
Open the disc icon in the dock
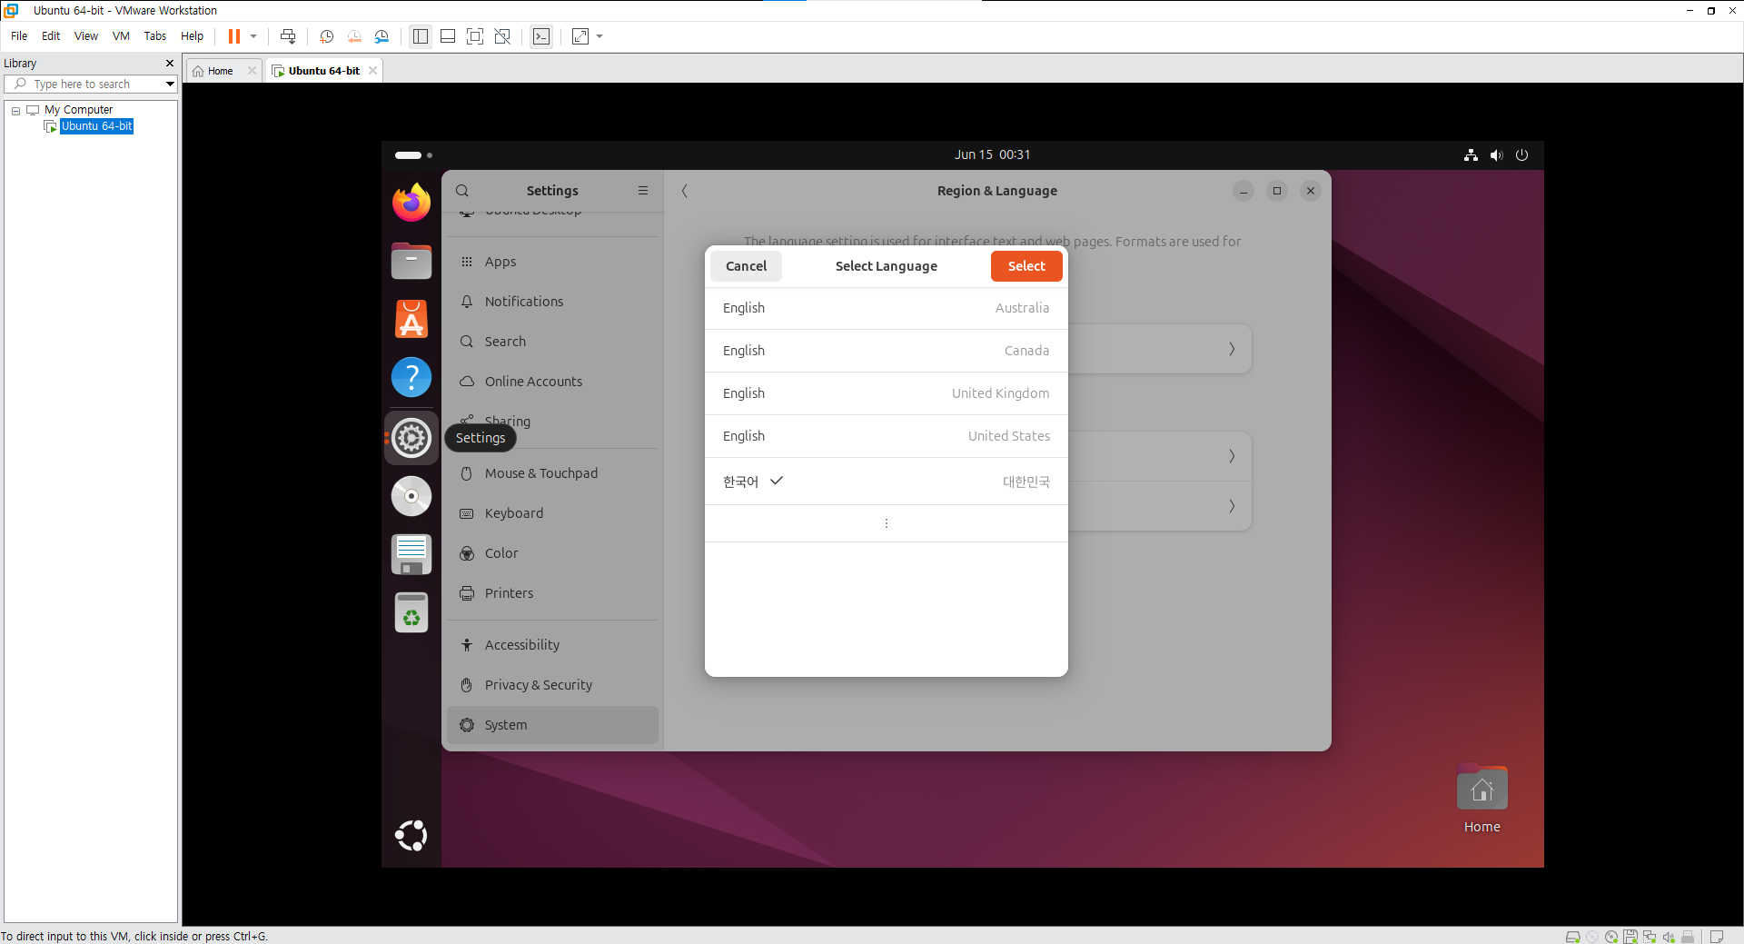pyautogui.click(x=411, y=496)
